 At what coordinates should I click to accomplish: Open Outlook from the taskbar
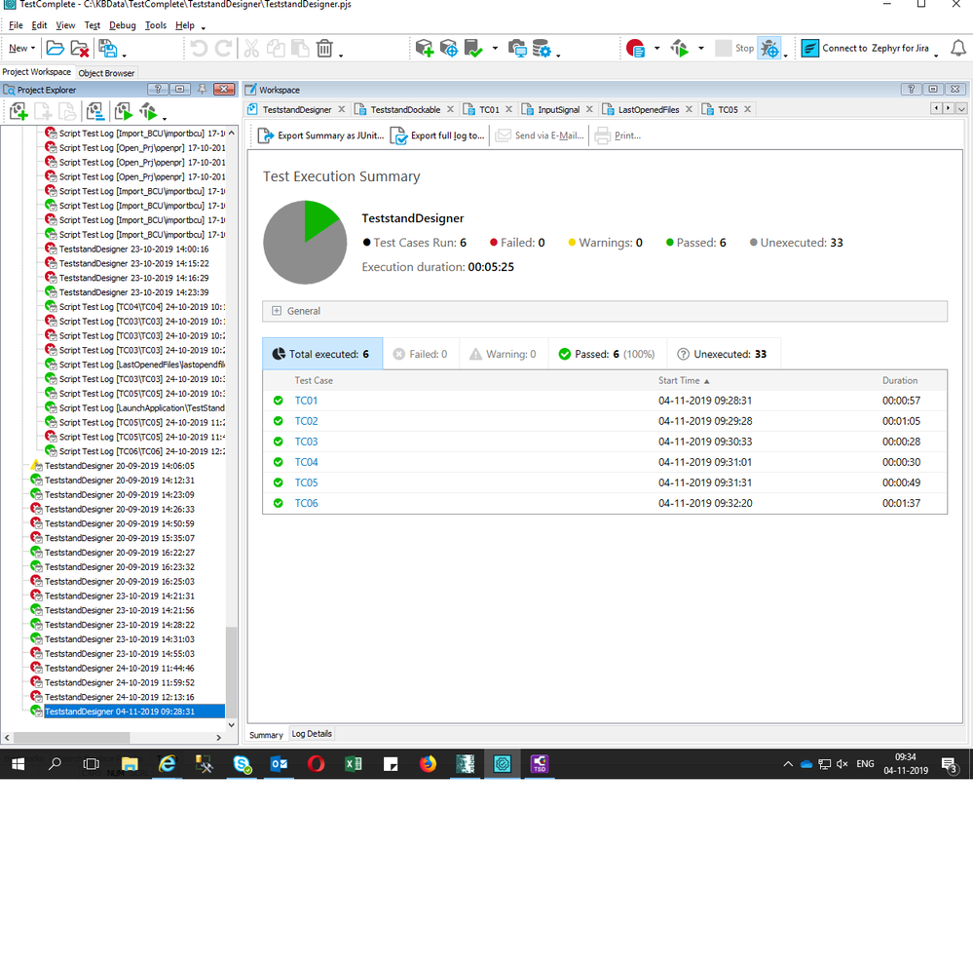pyautogui.click(x=279, y=764)
